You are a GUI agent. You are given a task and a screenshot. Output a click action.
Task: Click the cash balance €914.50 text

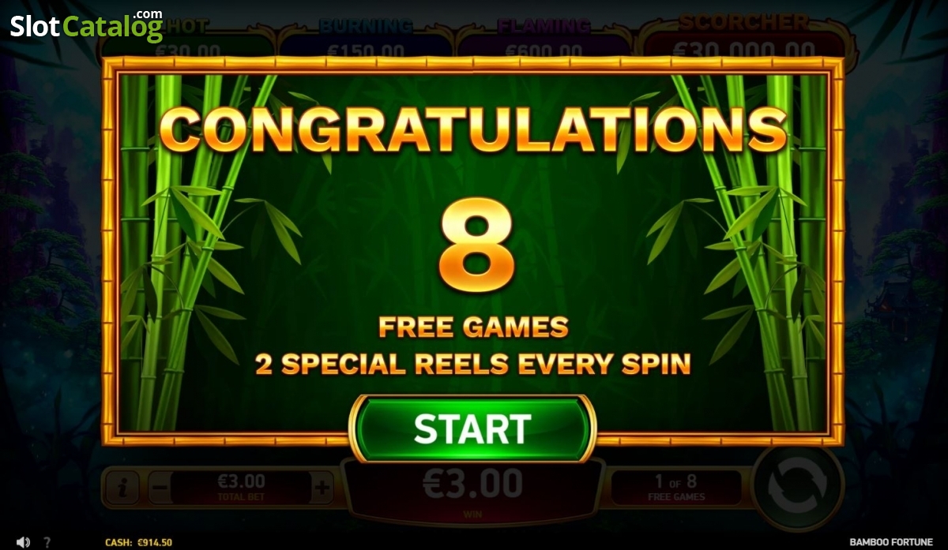138,543
